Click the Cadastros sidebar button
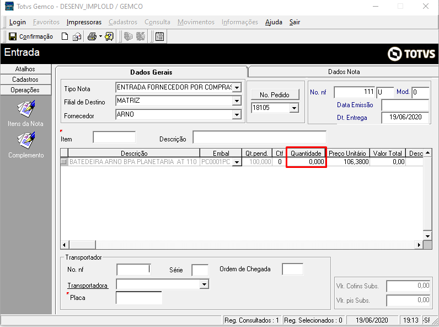The image size is (439, 327). point(25,80)
